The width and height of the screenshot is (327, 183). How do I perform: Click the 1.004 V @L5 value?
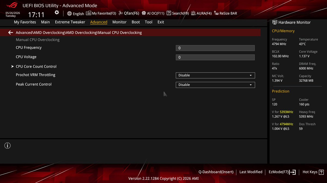[x=280, y=129]
